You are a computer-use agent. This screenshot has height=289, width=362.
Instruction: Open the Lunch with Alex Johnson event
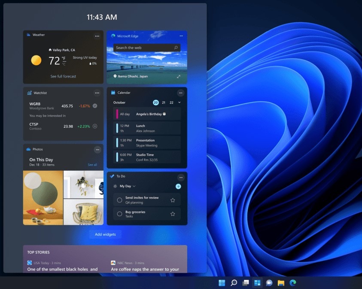(147, 128)
